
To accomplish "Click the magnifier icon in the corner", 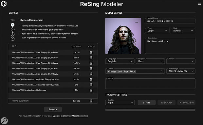I will pos(4,121).
